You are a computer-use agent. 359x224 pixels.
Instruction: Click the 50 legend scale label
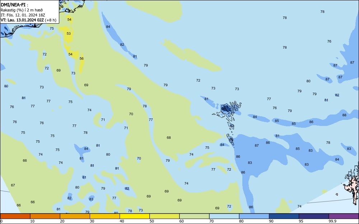[x=151, y=221]
